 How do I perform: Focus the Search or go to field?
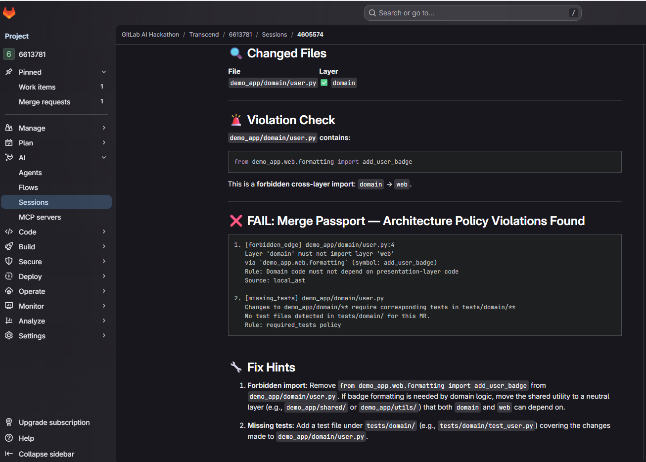[x=472, y=13]
